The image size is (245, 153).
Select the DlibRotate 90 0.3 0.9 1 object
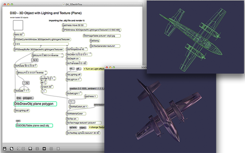(25, 66)
